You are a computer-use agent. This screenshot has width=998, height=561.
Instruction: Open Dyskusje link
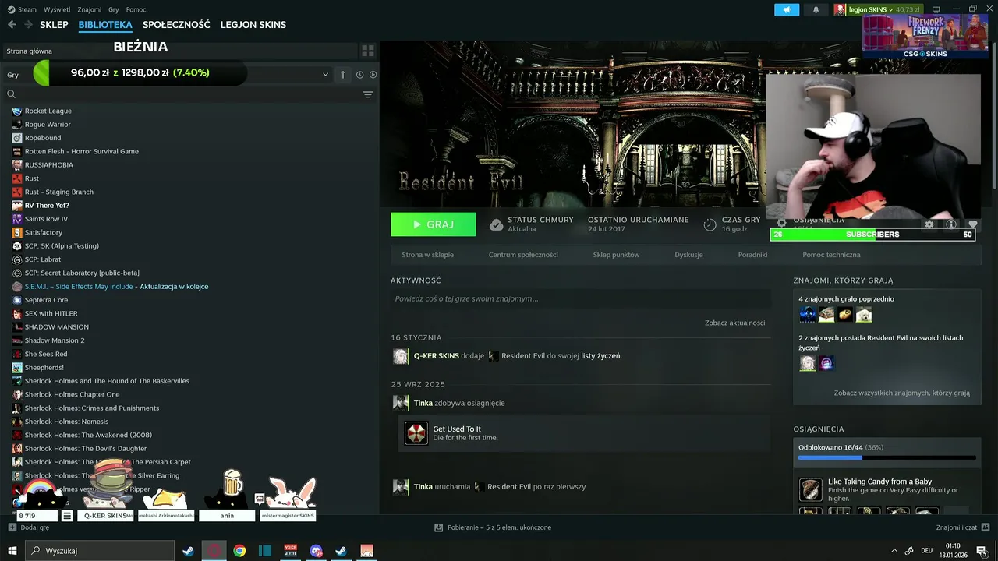[688, 255]
